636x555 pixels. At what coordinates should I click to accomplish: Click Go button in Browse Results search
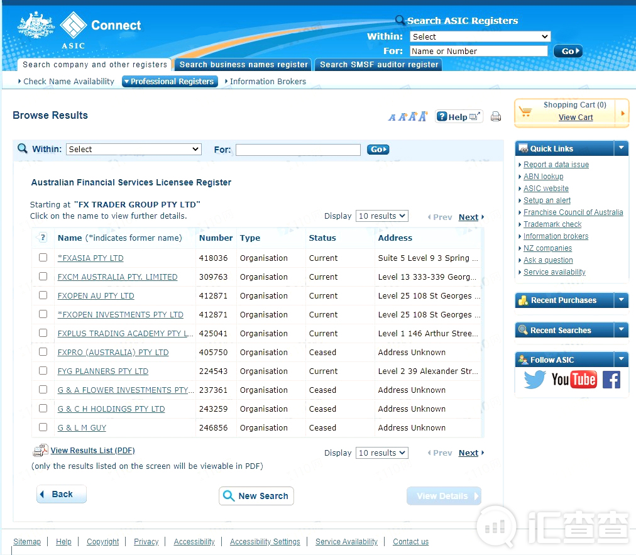[x=378, y=150]
